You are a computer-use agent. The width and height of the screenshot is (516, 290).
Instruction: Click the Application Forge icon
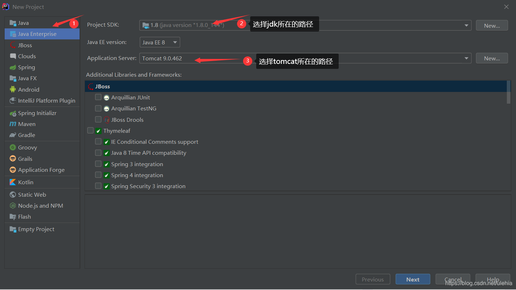point(13,170)
